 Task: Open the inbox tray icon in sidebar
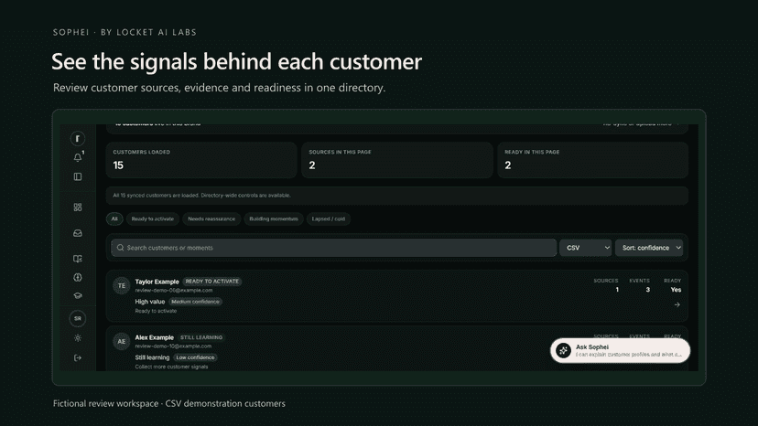pos(77,233)
